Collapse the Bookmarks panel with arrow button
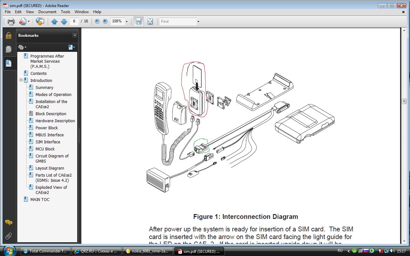 point(75,36)
